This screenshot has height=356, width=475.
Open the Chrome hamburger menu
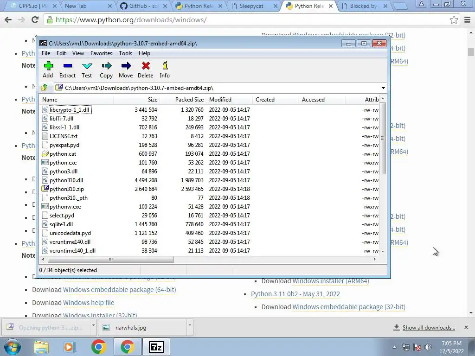tap(468, 20)
